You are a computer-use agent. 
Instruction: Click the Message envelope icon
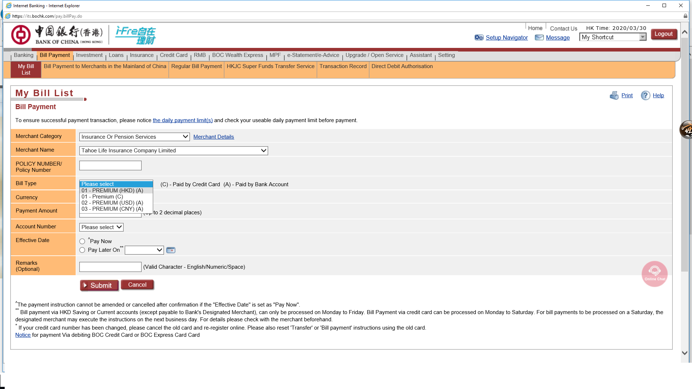pos(539,37)
